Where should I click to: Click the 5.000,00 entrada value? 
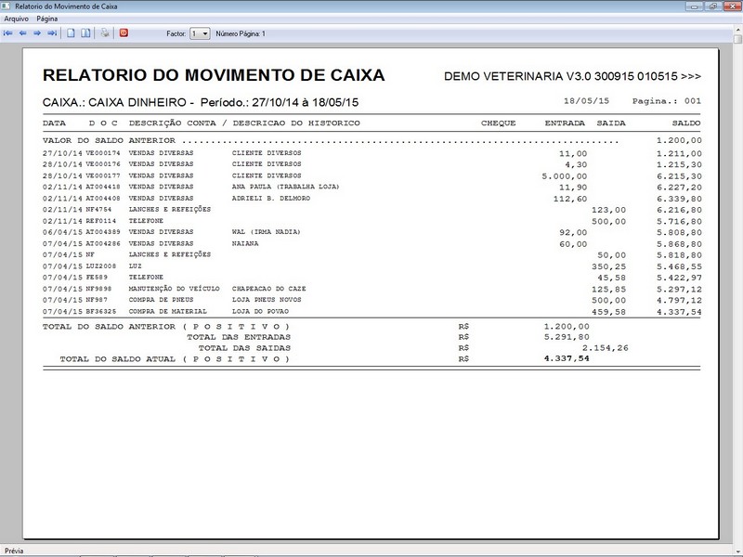[565, 176]
